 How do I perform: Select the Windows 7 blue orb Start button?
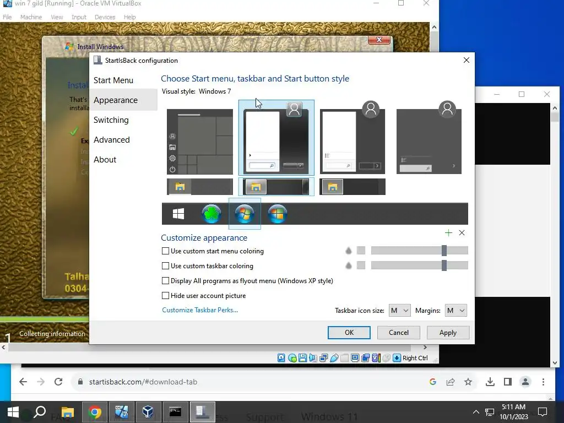click(x=245, y=214)
